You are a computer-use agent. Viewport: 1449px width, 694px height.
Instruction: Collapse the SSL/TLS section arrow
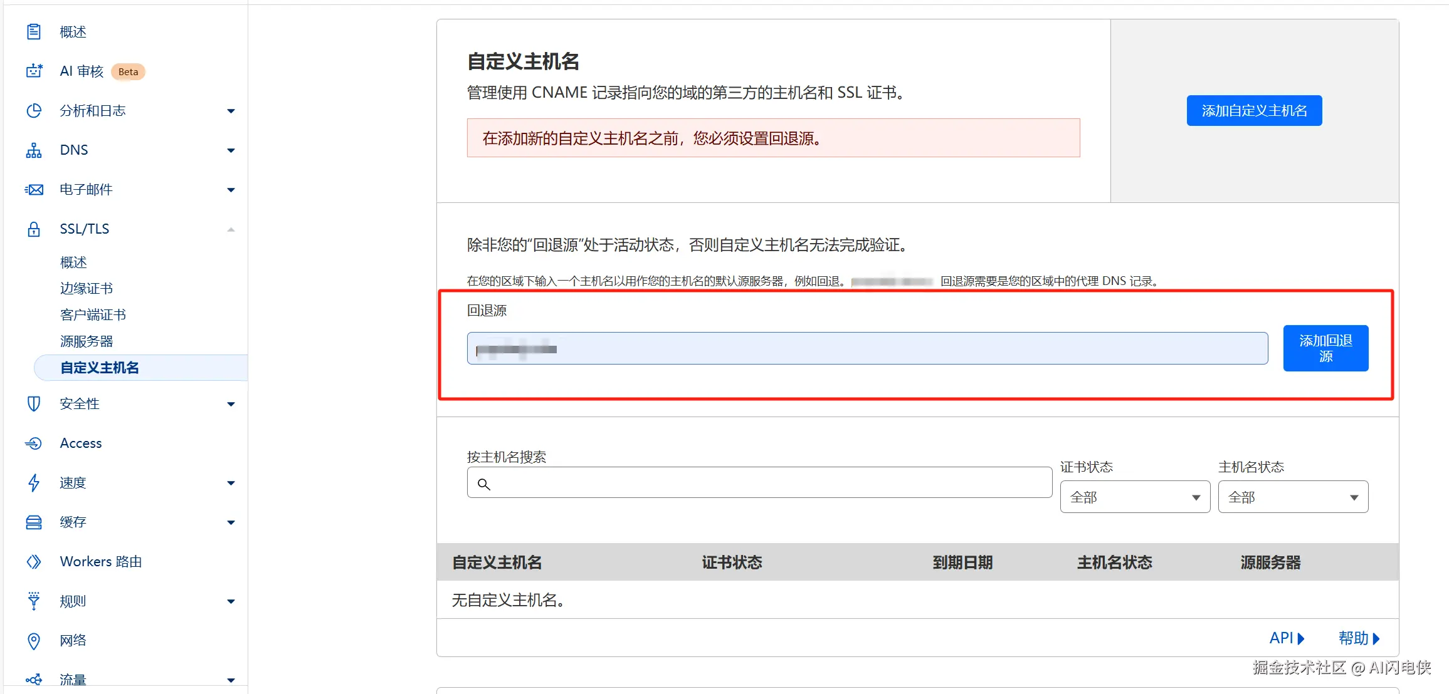231,229
